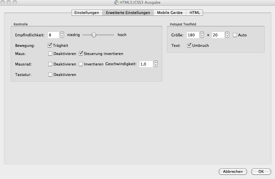Viewport: 275px width, 179px height.
Task: Enable Deaktivieren checkbox for Mausrad
Action: pos(50,64)
